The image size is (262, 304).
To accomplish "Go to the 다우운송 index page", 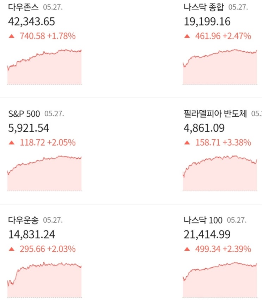I will 23,220.
